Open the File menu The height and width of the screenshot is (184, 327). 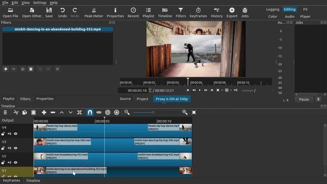point(5,3)
